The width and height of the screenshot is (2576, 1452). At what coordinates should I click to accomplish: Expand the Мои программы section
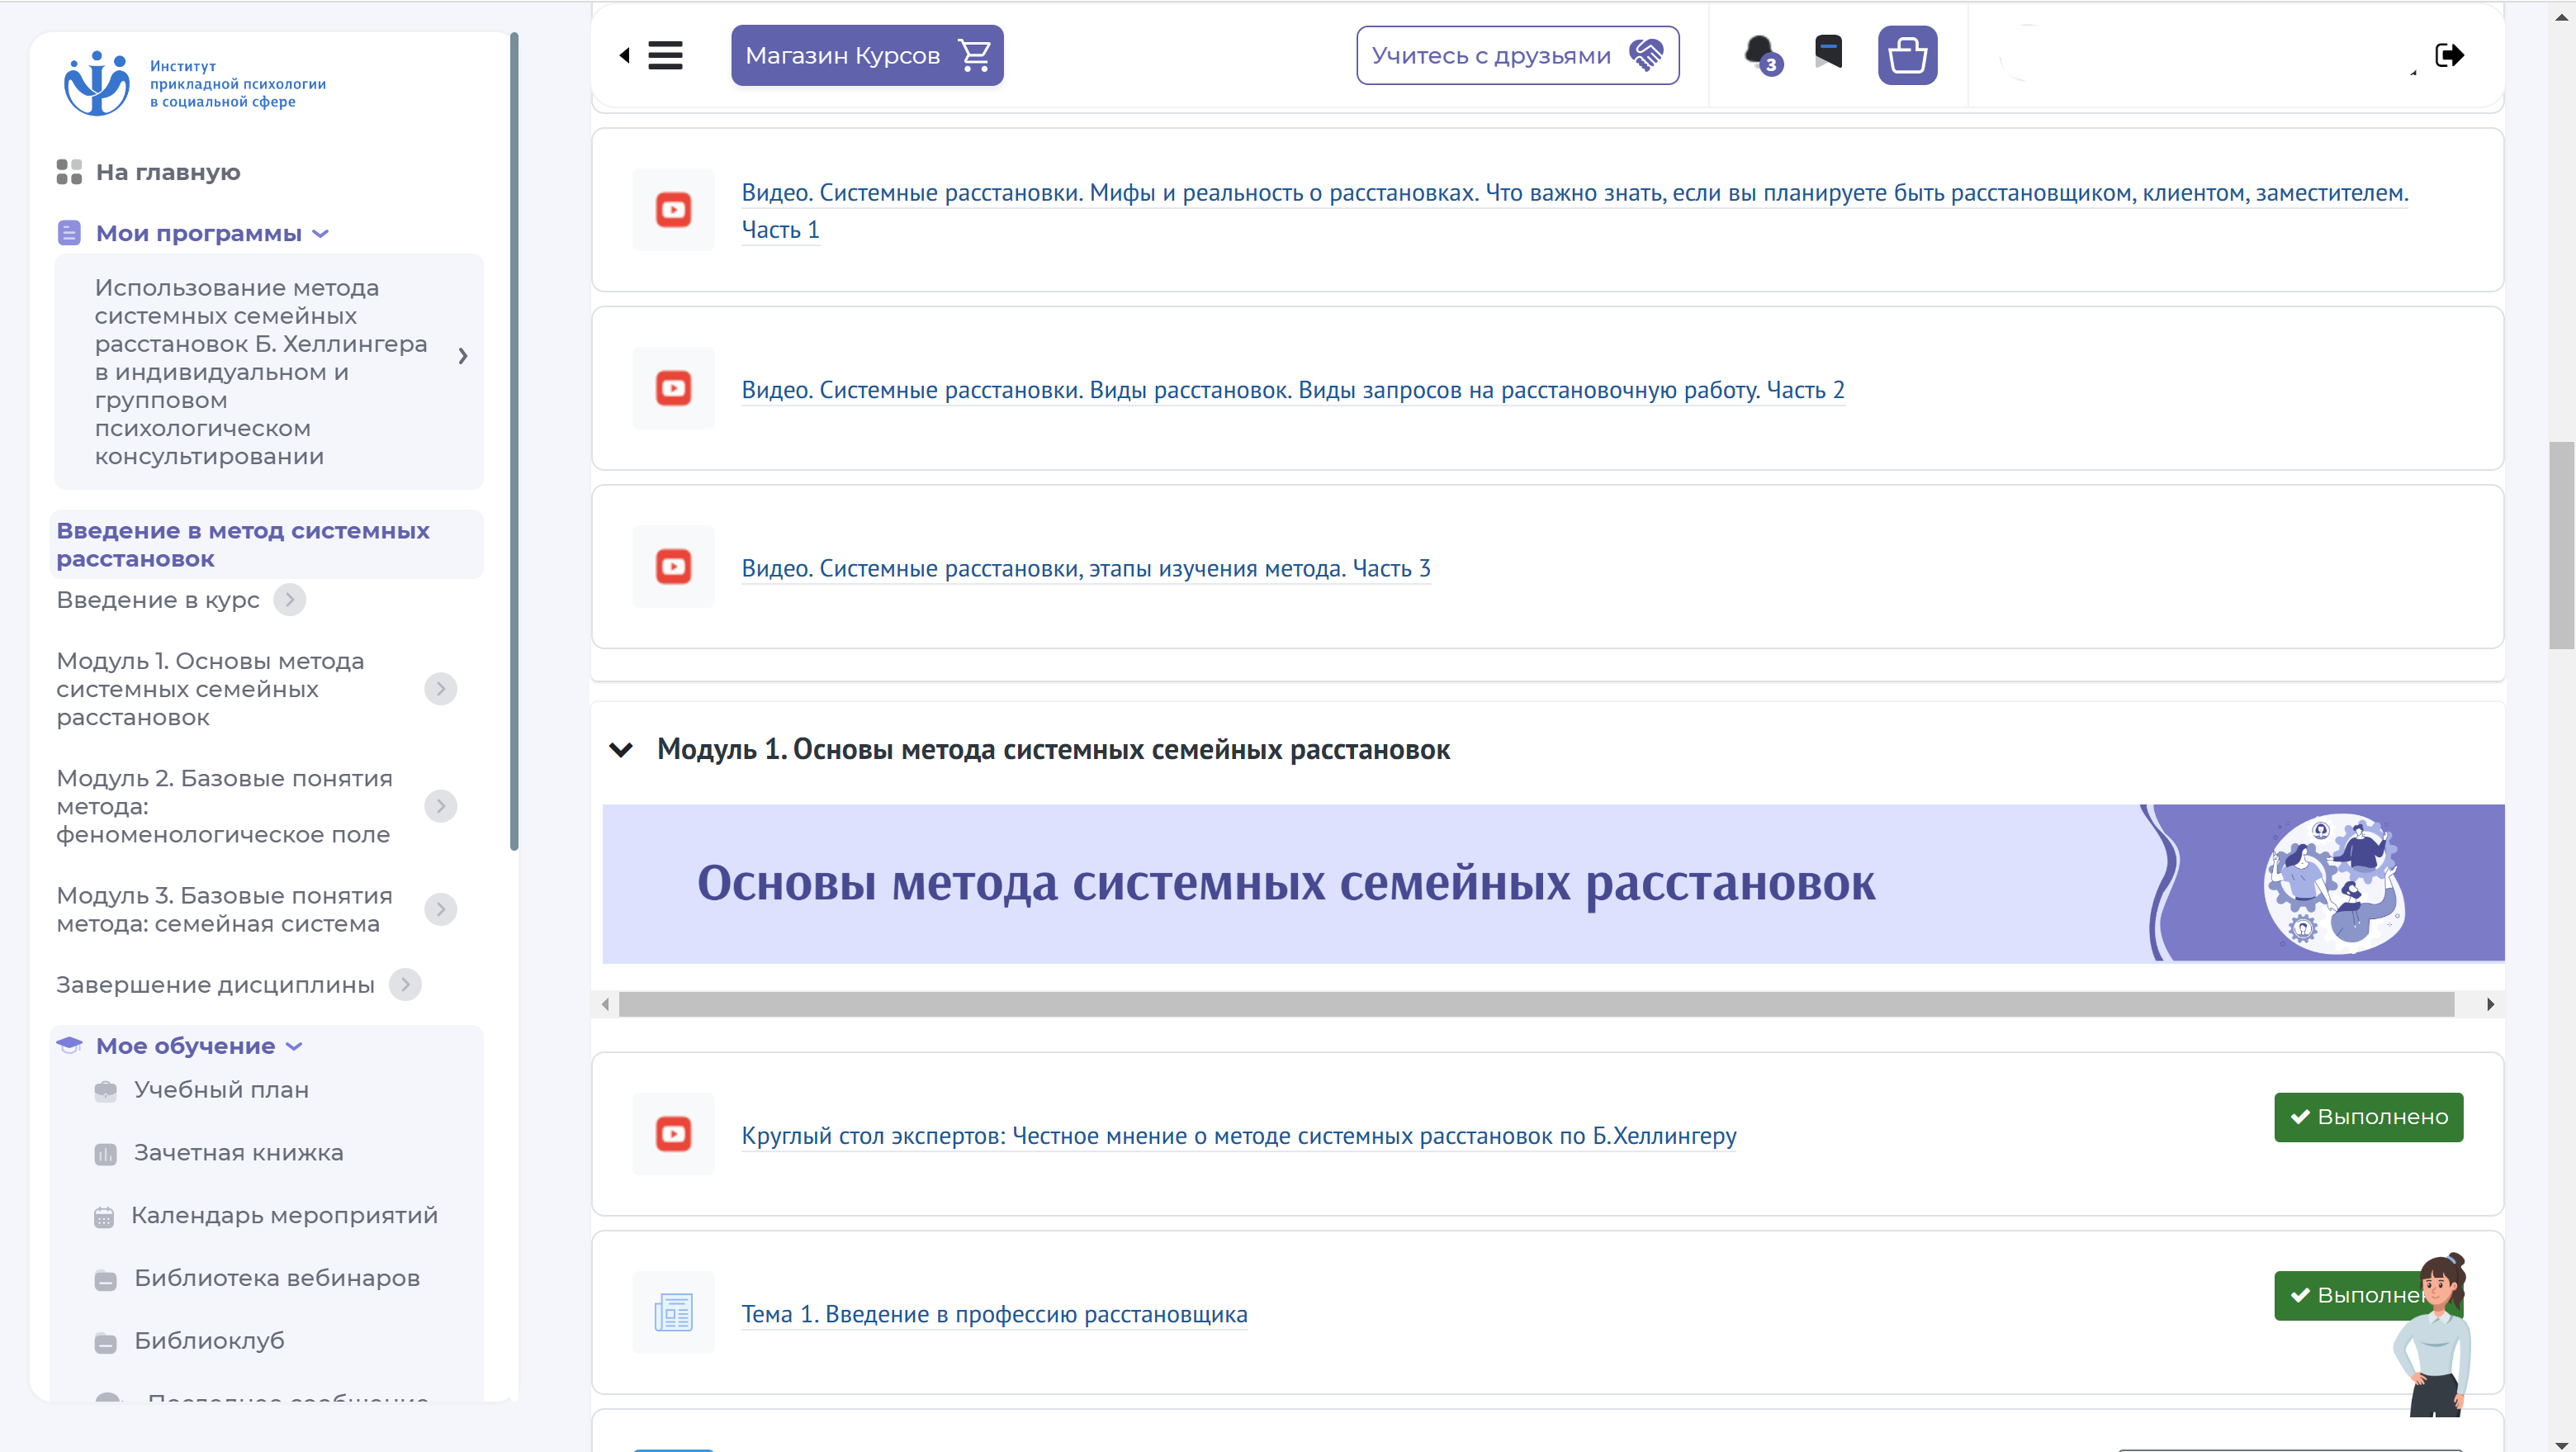click(x=321, y=235)
